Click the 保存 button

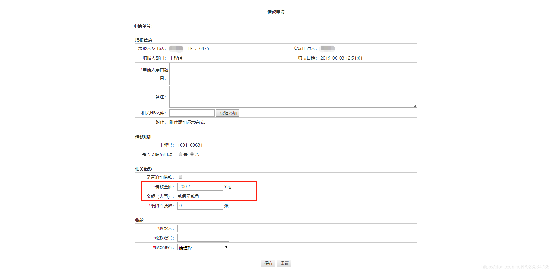(x=268, y=263)
